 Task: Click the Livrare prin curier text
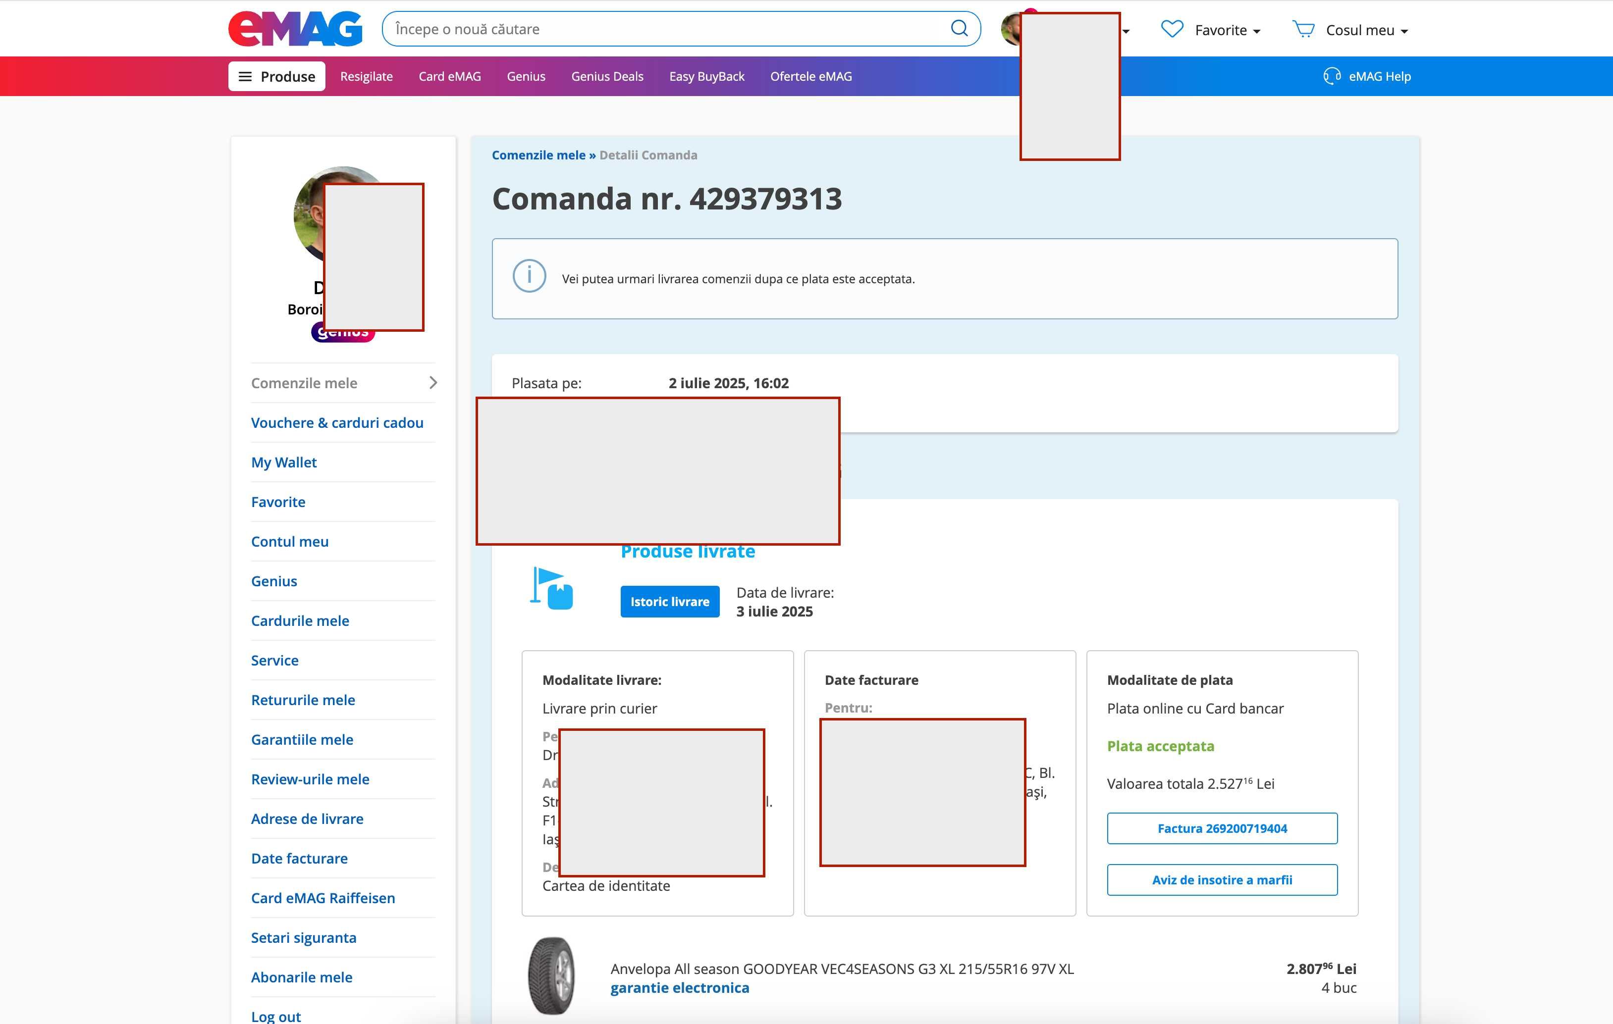click(x=599, y=709)
